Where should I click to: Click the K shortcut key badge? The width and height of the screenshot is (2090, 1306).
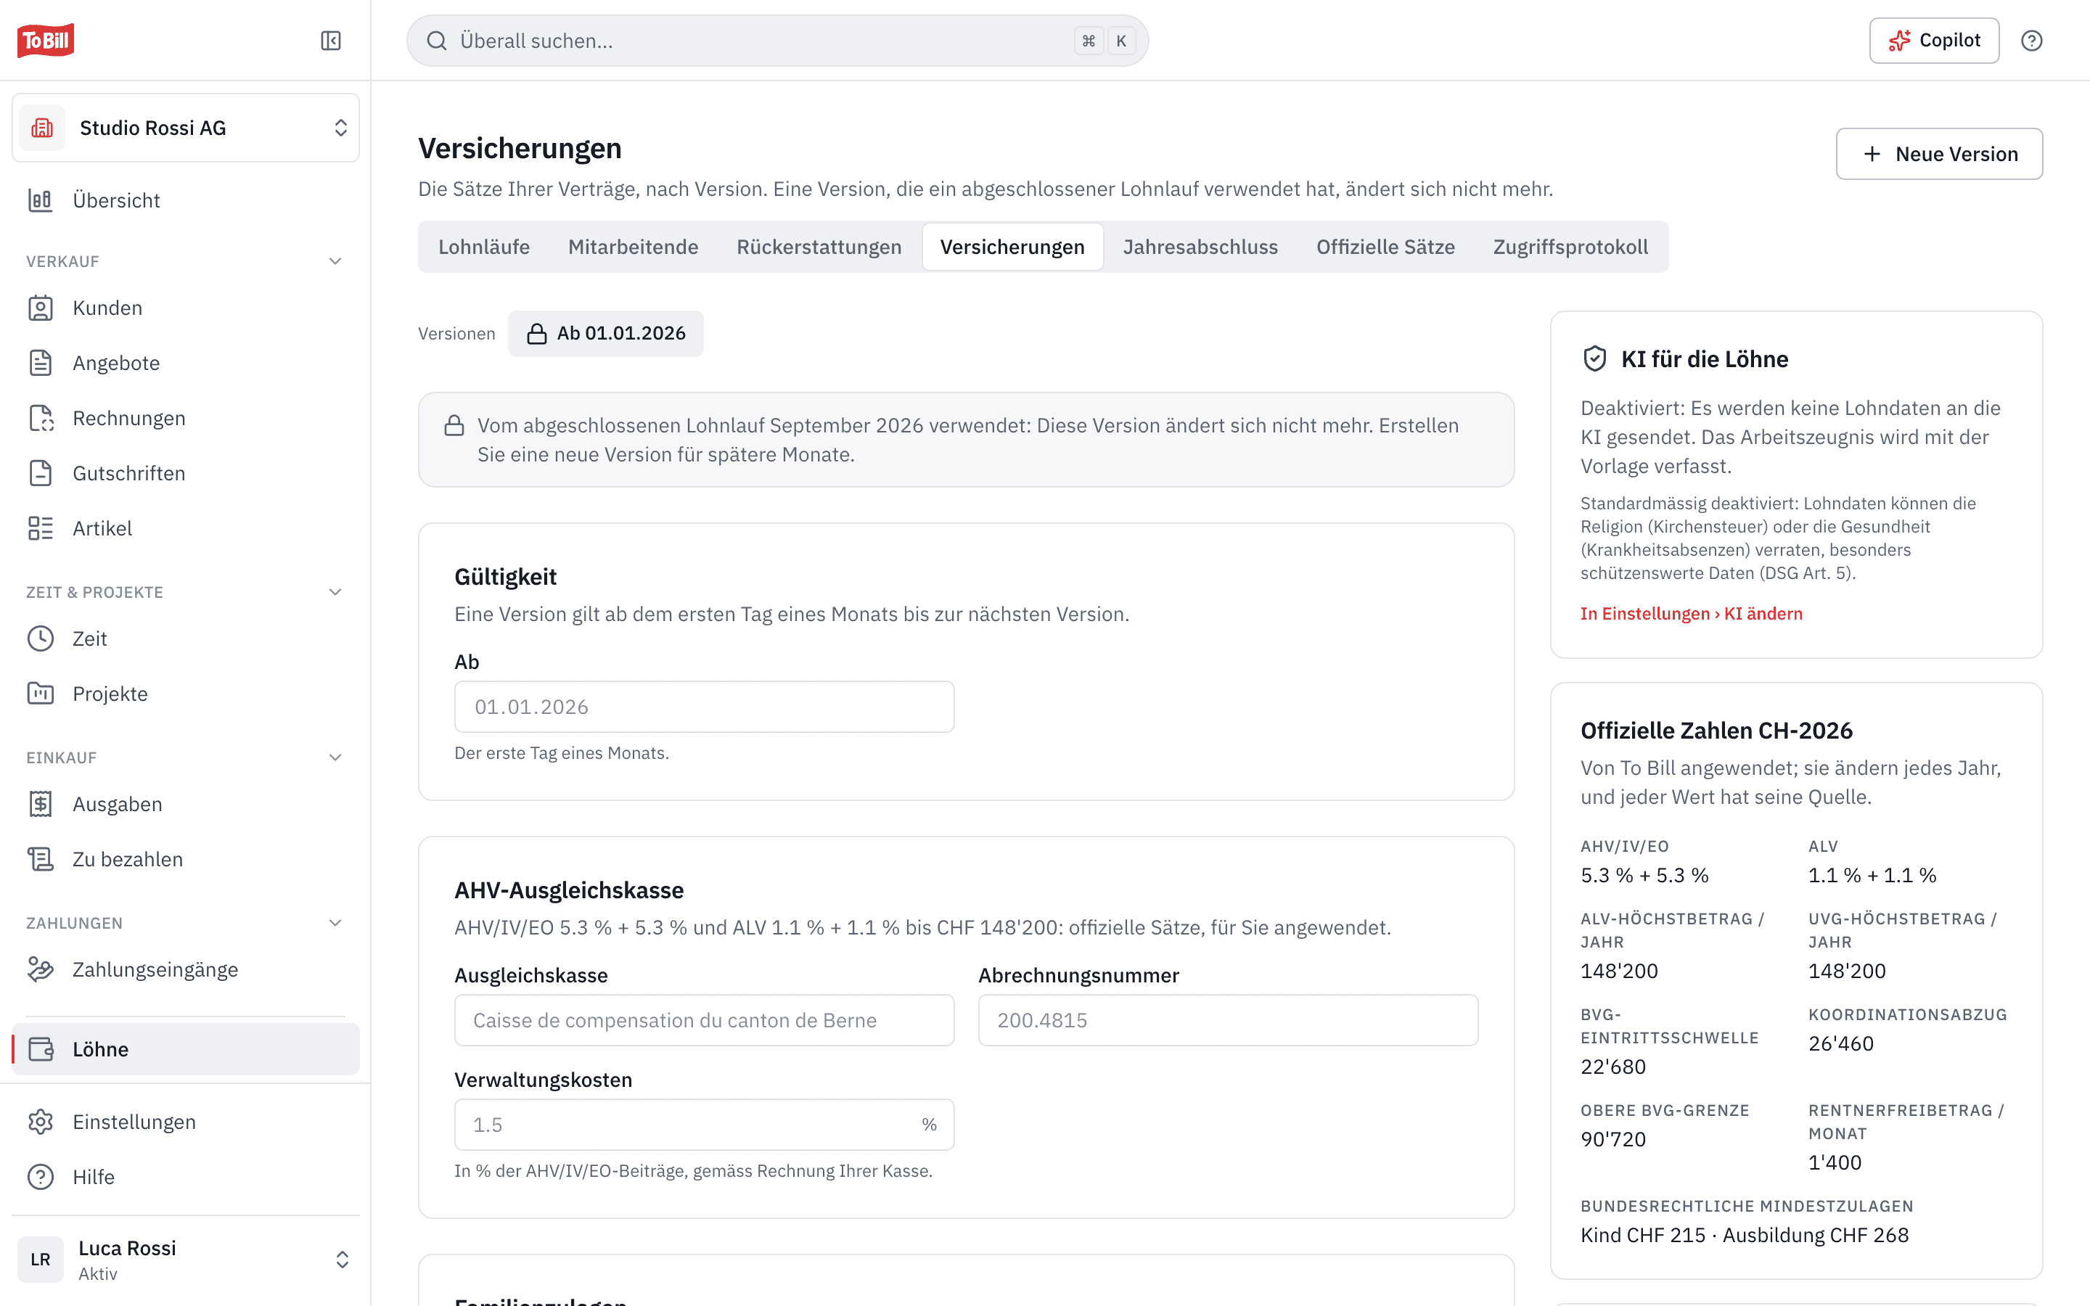[x=1121, y=41]
